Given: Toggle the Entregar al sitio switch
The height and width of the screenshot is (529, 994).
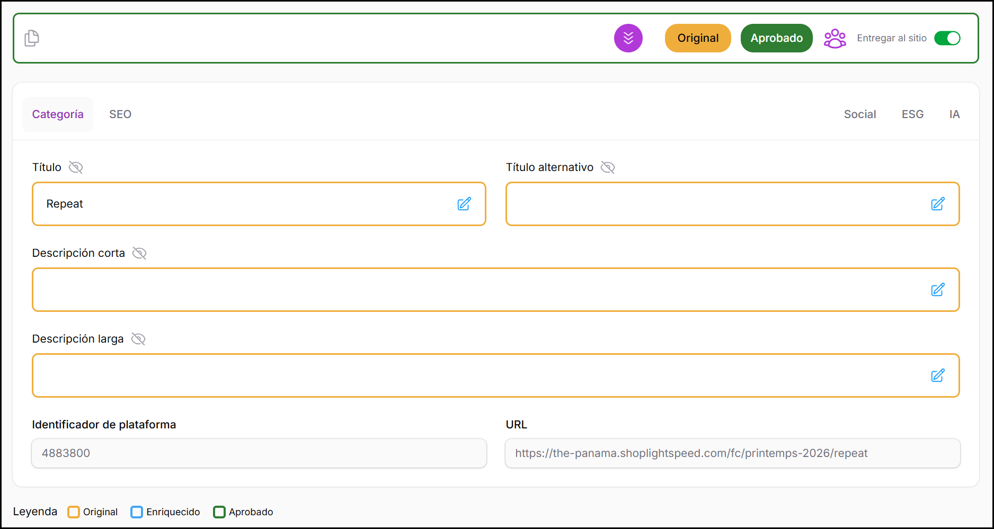Looking at the screenshot, I should [947, 38].
